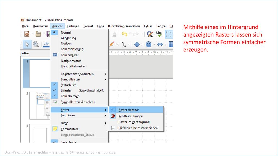This screenshot has width=278, height=156.
Task: Open the basic shapes dropdown arrow
Action: 143,44
